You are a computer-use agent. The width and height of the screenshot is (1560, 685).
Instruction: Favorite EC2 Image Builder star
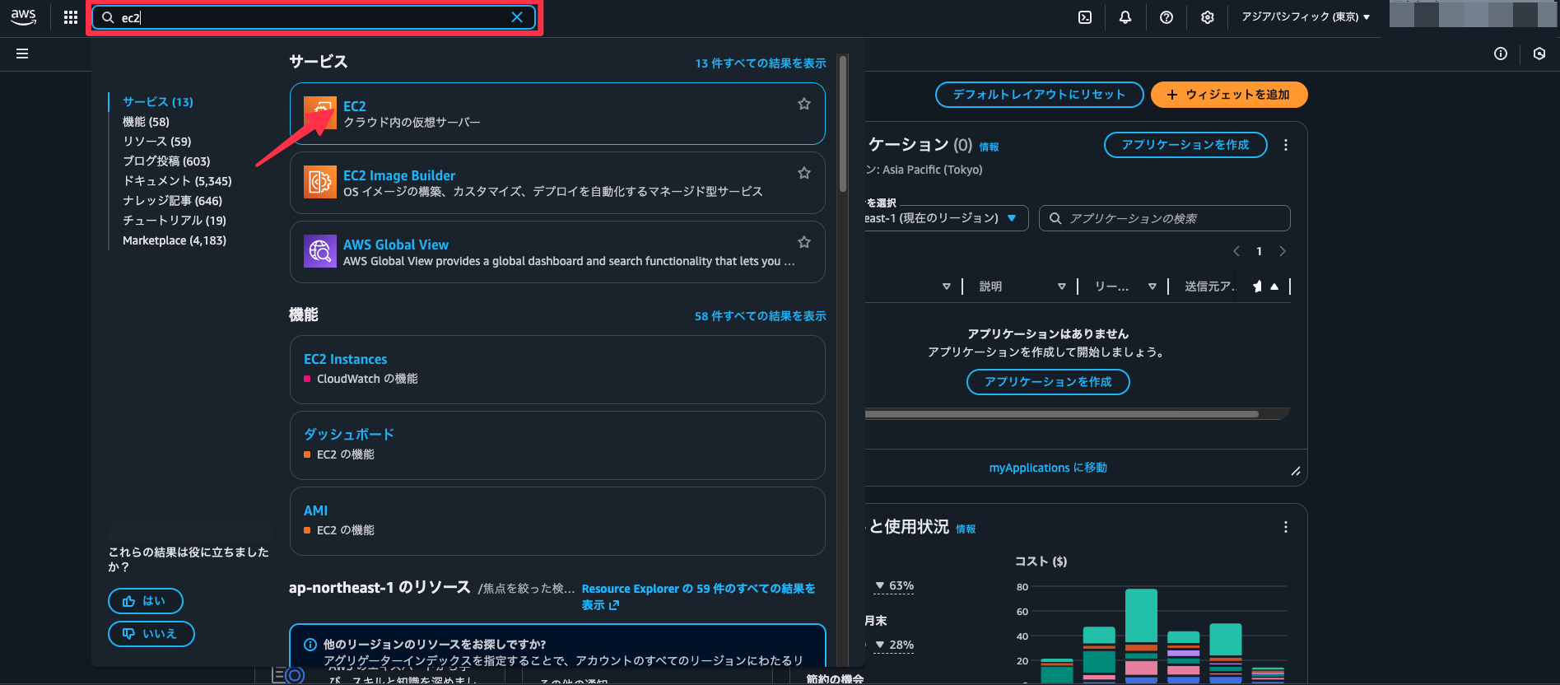[x=804, y=173]
